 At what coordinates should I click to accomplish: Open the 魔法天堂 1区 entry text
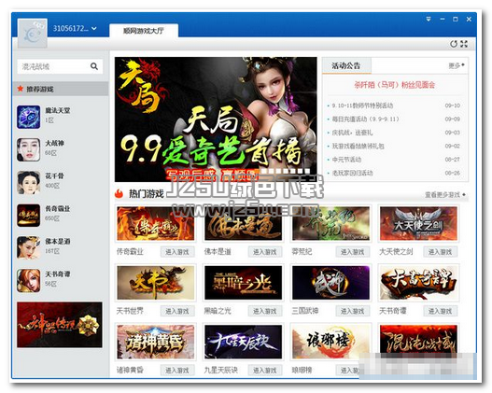(58, 115)
